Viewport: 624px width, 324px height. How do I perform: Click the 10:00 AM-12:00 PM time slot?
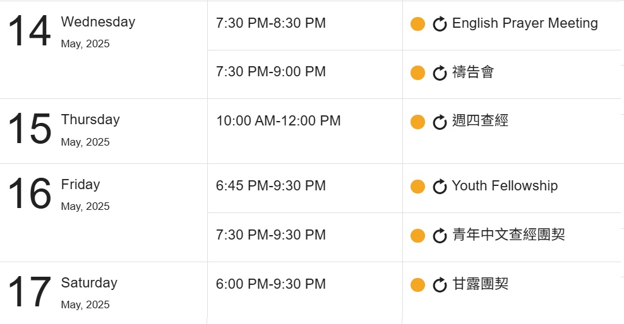(x=278, y=120)
